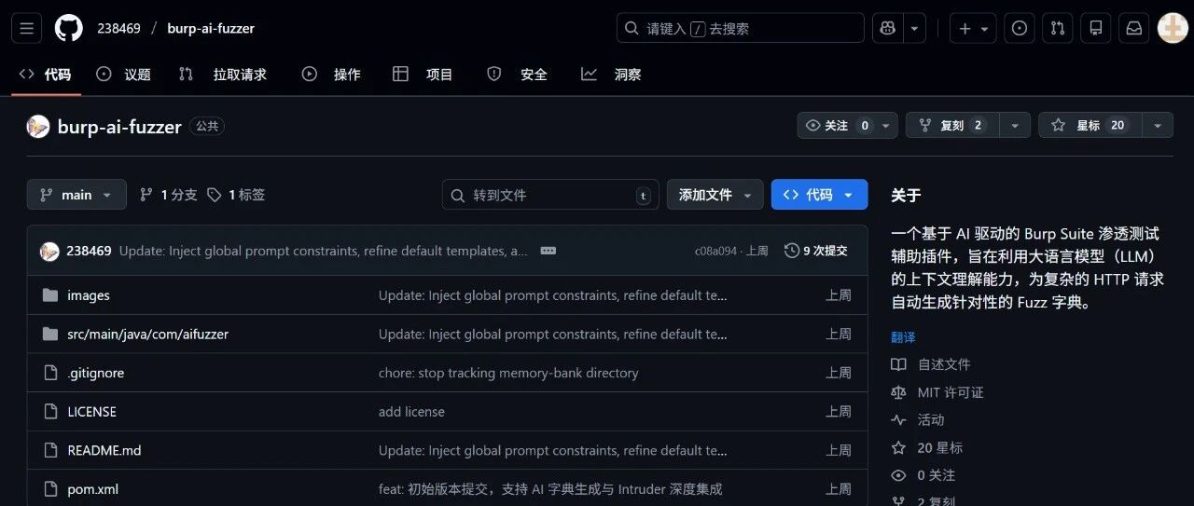Screen dimensions: 1194x506
Task: Open commit hash c08a094
Action: [x=715, y=251]
